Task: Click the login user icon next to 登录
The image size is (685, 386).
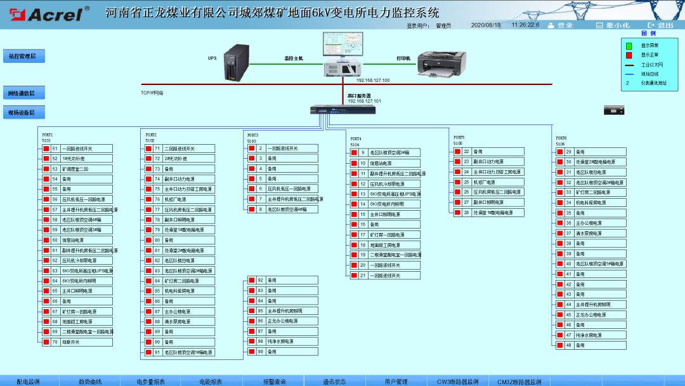Action: pyautogui.click(x=551, y=25)
